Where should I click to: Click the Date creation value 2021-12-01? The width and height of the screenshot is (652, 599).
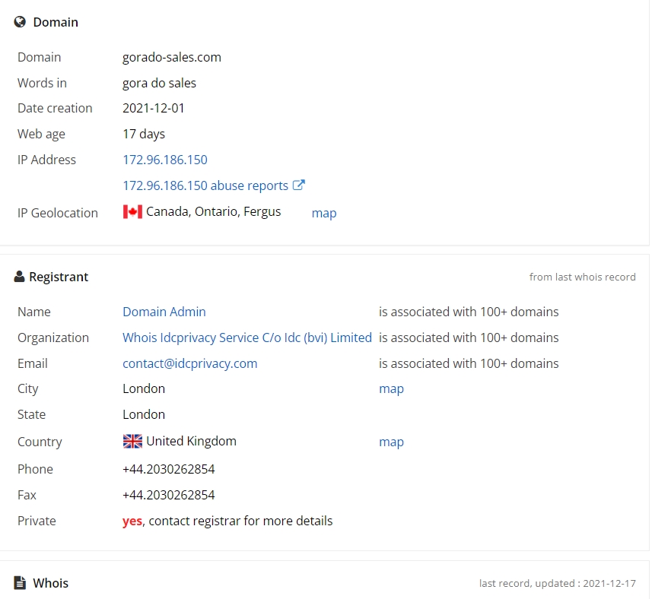[x=154, y=109]
